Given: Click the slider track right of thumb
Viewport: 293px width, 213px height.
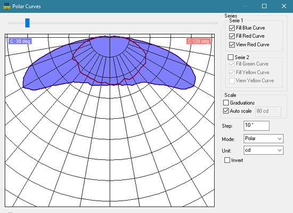Looking at the screenshot, I should 124,23.
